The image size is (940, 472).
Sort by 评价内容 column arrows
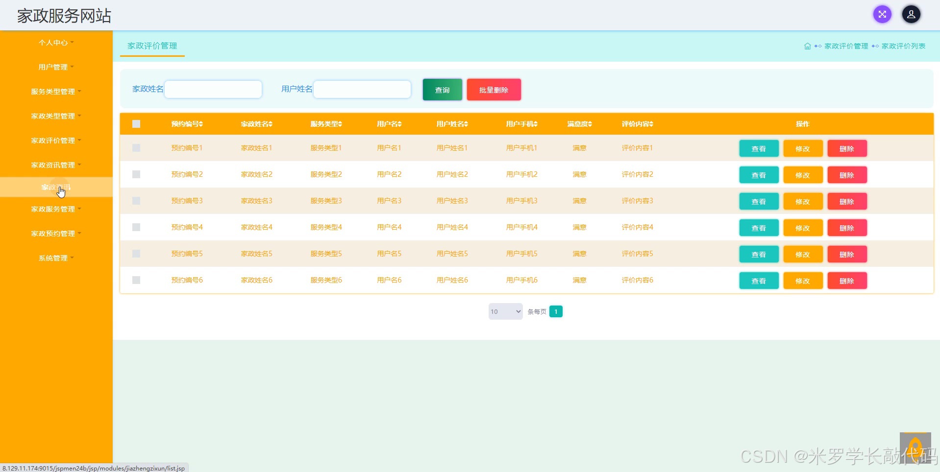click(x=651, y=124)
